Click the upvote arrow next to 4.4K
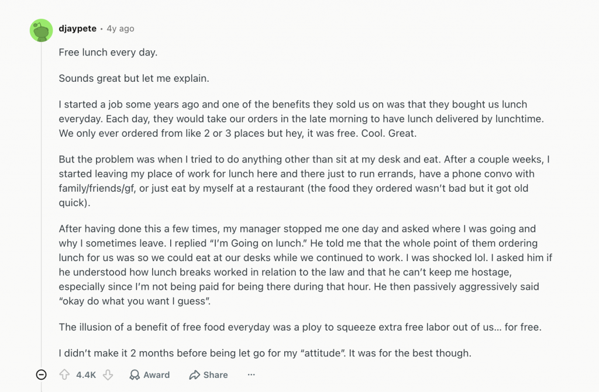Image resolution: width=599 pixels, height=392 pixels. 64,375
